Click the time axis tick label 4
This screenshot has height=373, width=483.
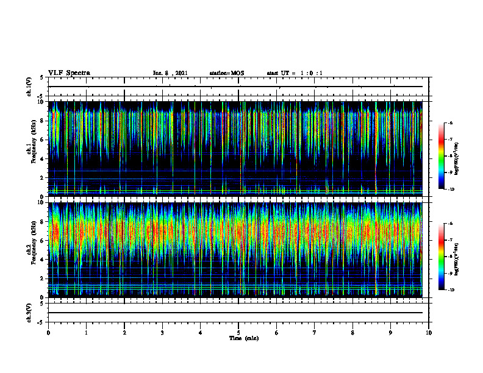[x=201, y=333]
